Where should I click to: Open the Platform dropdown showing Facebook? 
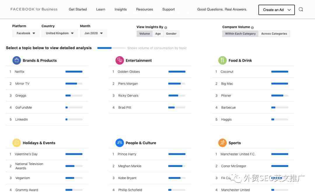[26, 33]
